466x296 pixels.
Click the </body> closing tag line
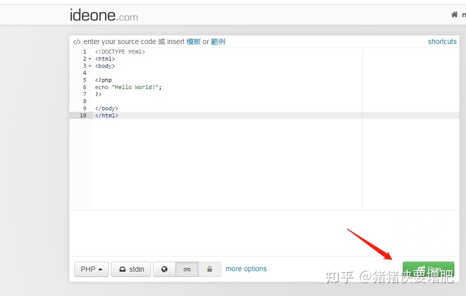(107, 108)
